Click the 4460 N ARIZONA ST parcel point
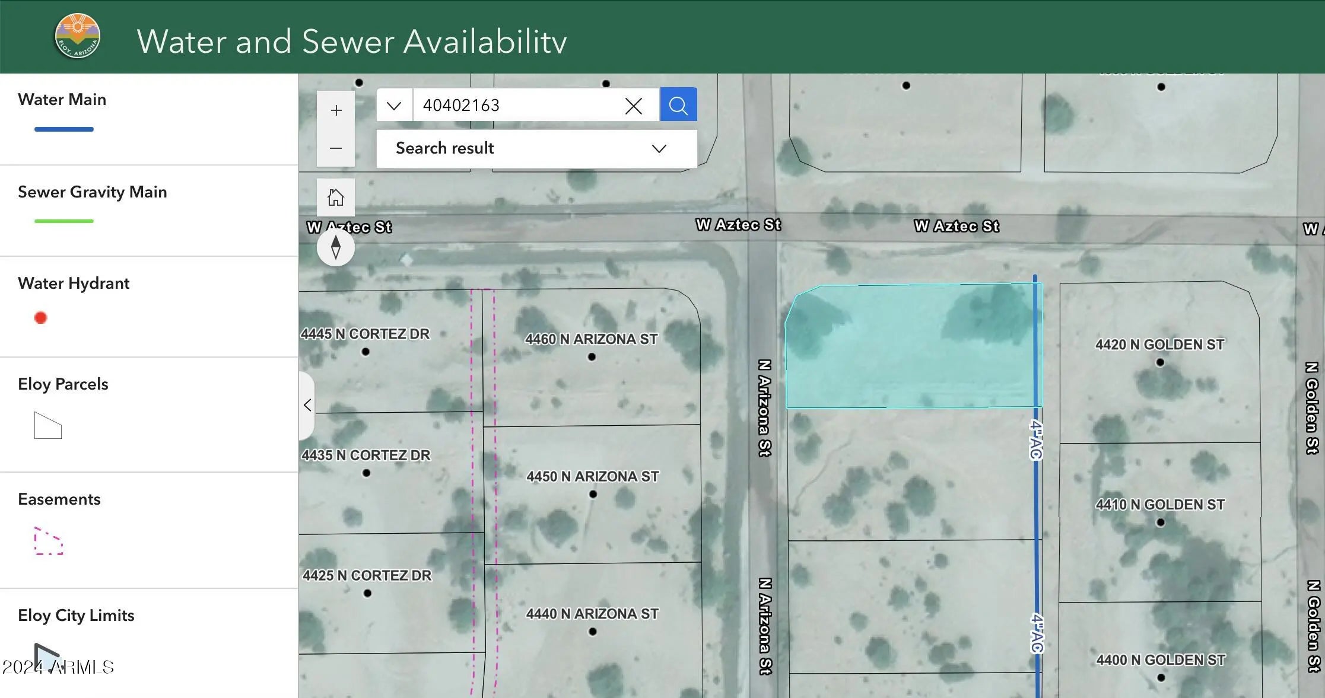 click(592, 357)
